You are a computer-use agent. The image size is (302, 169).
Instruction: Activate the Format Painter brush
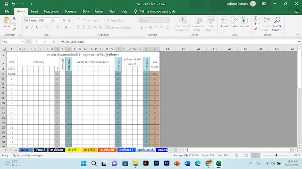[14, 29]
